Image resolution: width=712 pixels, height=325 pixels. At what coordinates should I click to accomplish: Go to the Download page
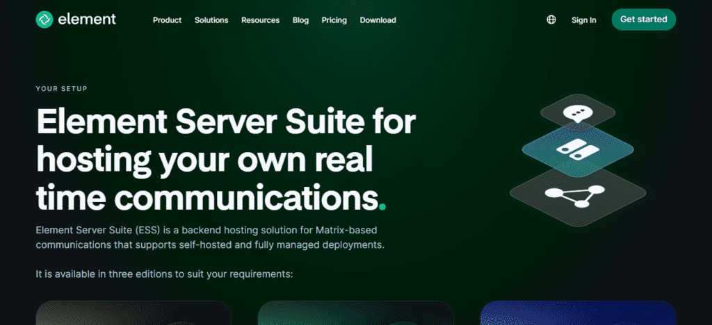tap(378, 20)
